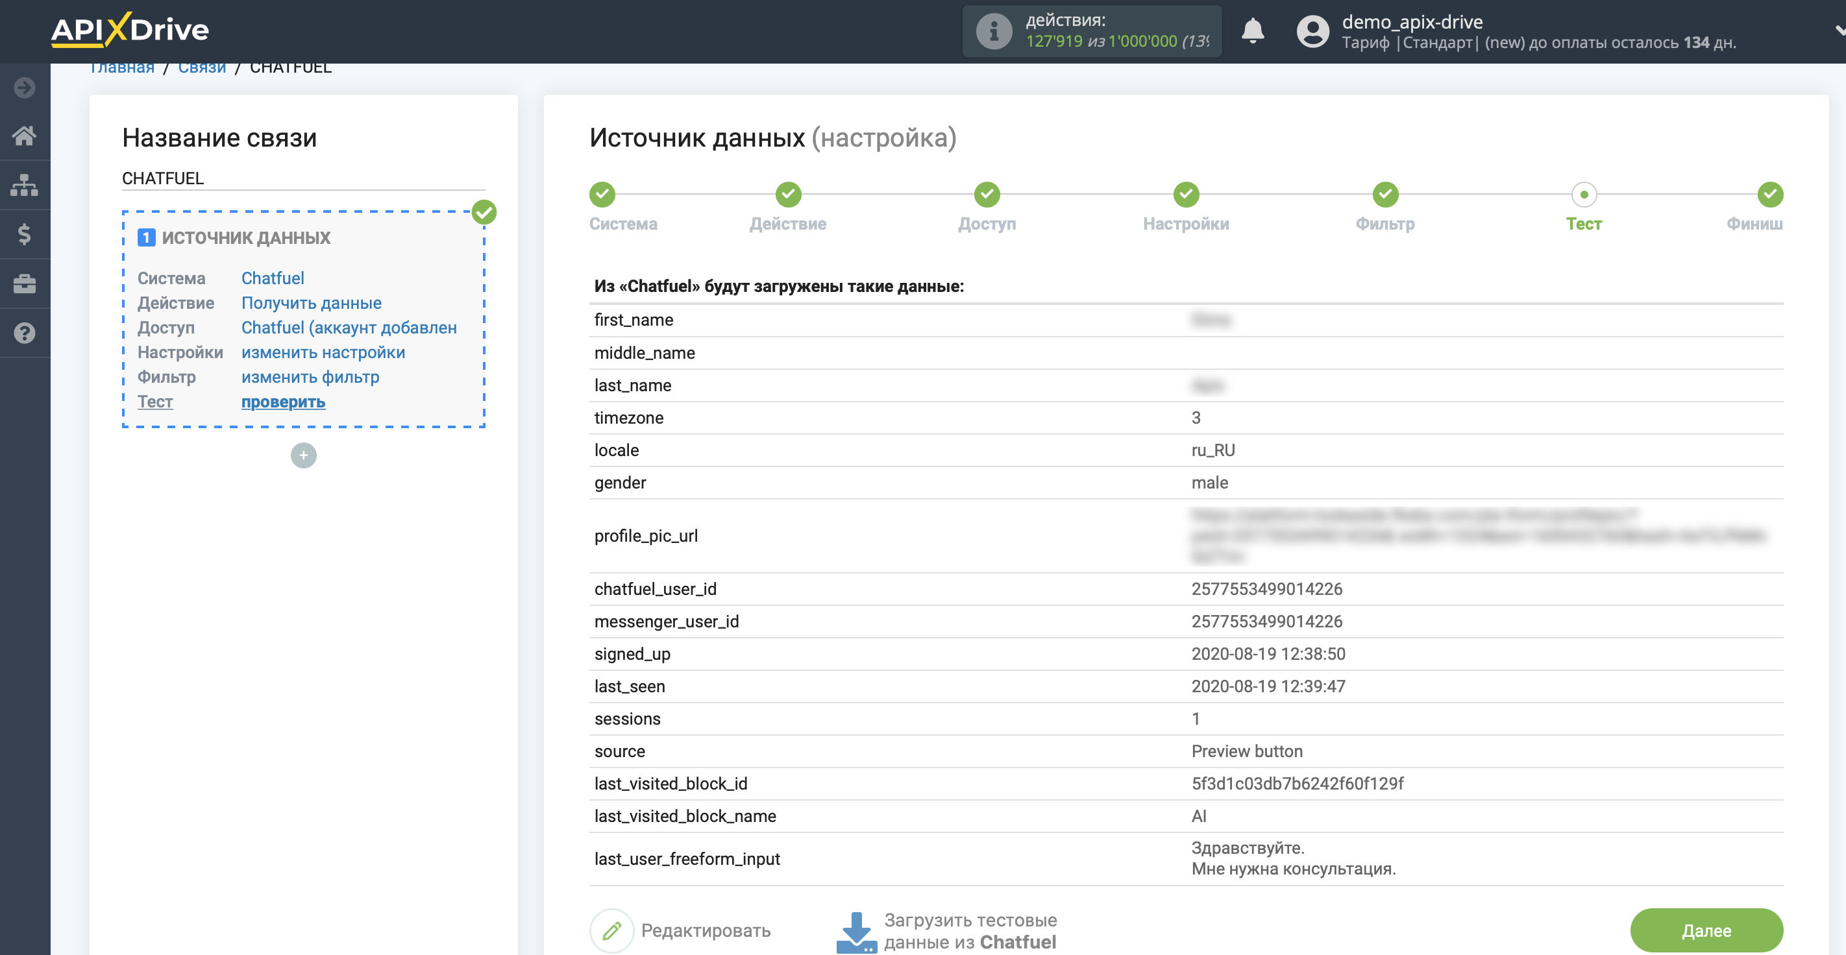The width and height of the screenshot is (1846, 955).
Task: Open billing dollar icon in sidebar
Action: (x=25, y=234)
